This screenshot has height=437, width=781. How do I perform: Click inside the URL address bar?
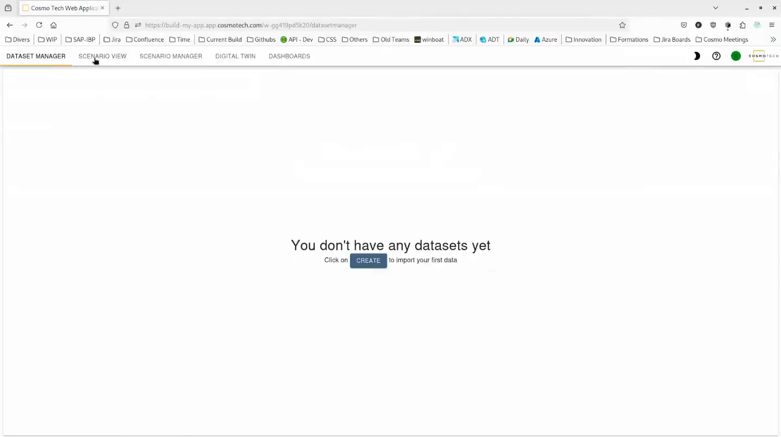tap(326, 25)
